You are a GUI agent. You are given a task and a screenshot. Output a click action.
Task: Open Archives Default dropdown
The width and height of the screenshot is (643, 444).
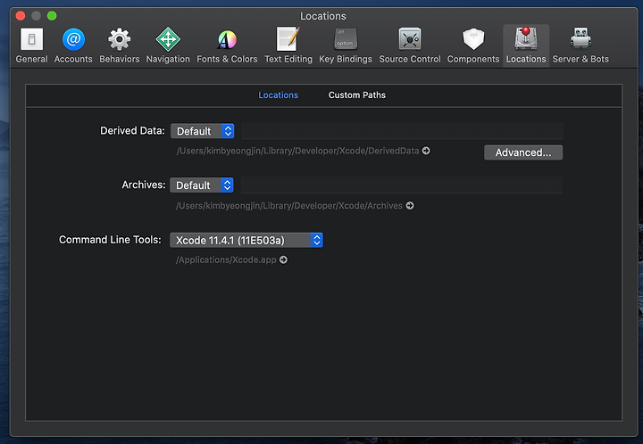tap(202, 185)
